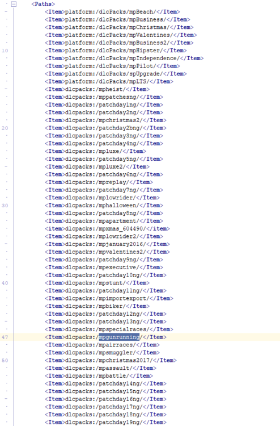This screenshot has width=280, height=426.
Task: Select the mpxmas_604490 line
Action: pyautogui.click(x=107, y=228)
